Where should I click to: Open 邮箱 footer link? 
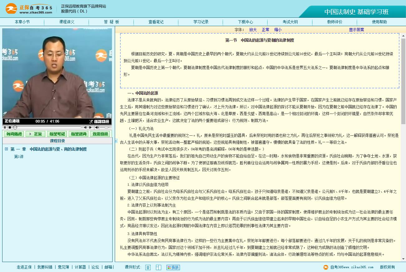coord(108,267)
